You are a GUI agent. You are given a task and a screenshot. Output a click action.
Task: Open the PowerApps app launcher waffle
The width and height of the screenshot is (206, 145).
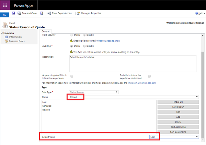[5, 5]
